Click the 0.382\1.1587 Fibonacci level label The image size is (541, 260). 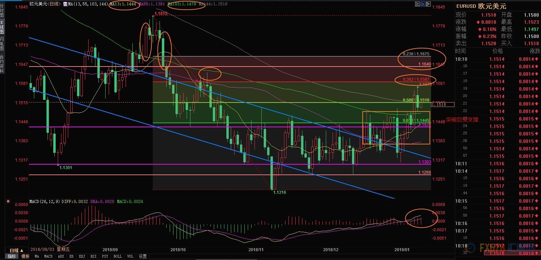click(416, 79)
